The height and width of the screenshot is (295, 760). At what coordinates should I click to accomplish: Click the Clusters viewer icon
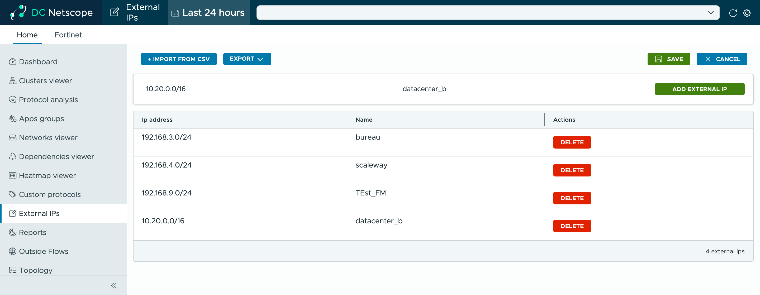pyautogui.click(x=13, y=81)
